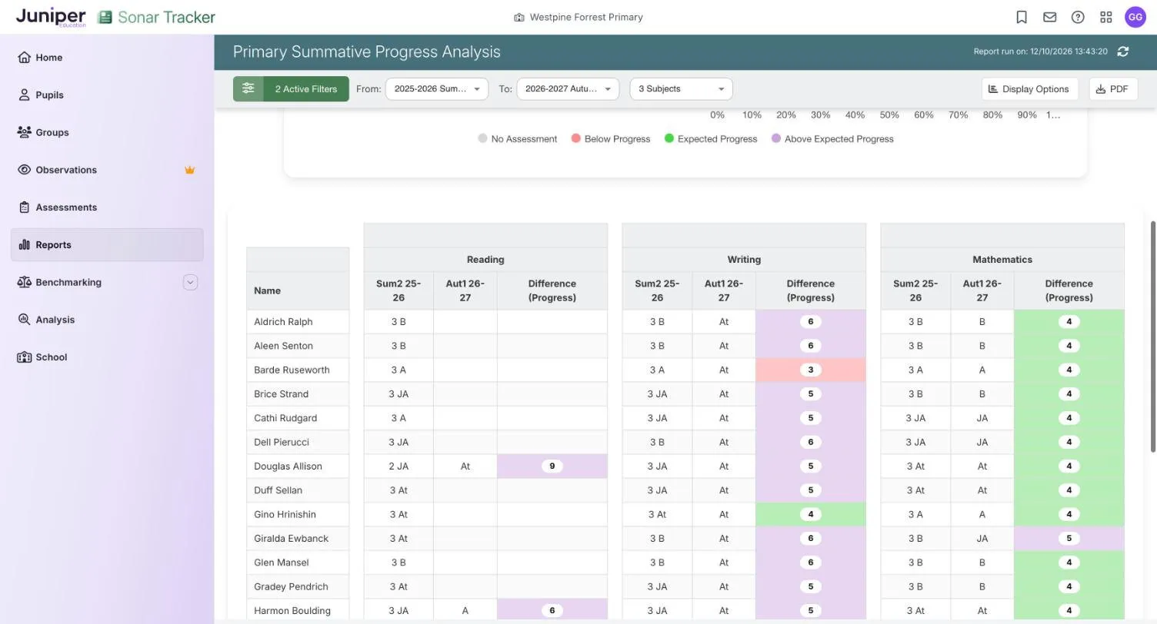
Task: Open the help question mark icon
Action: tap(1078, 17)
